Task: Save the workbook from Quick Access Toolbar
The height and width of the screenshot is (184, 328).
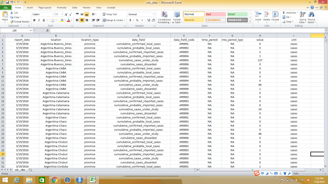Action: coord(7,2)
